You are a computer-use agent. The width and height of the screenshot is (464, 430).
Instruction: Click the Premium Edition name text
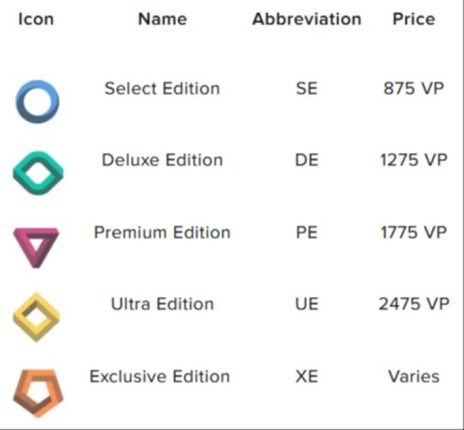162,232
